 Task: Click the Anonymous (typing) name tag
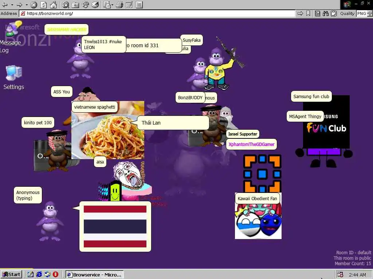tap(28, 195)
